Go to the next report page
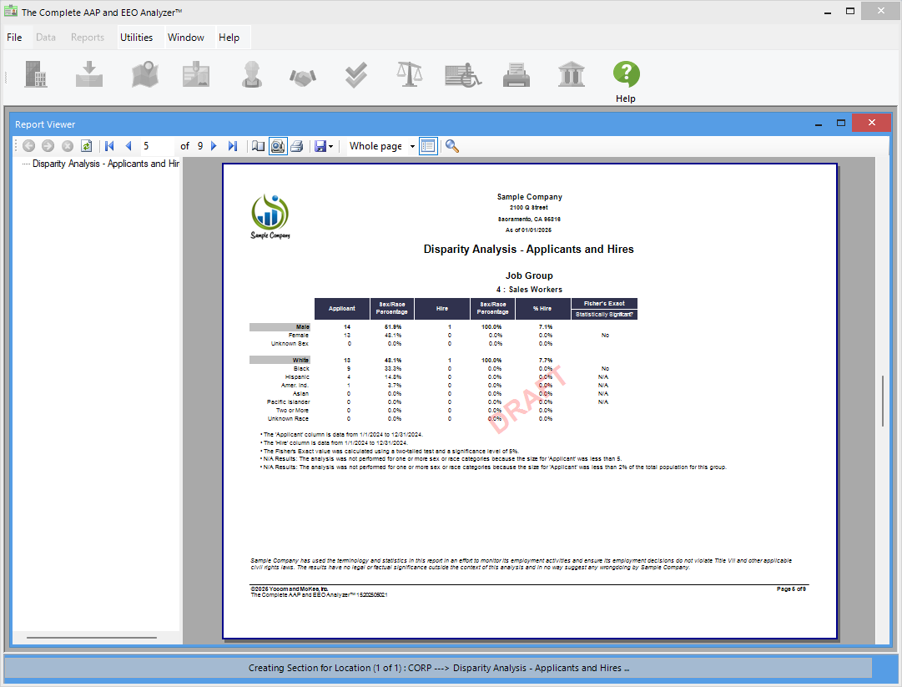 (214, 146)
